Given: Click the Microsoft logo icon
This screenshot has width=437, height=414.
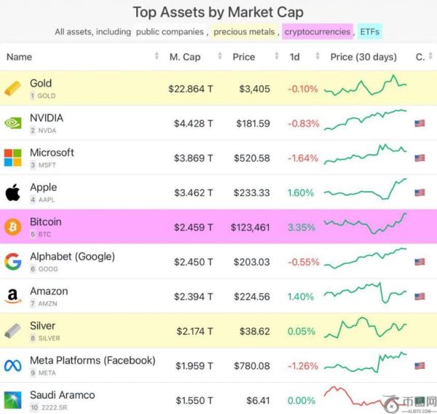Looking at the screenshot, I should (13, 157).
